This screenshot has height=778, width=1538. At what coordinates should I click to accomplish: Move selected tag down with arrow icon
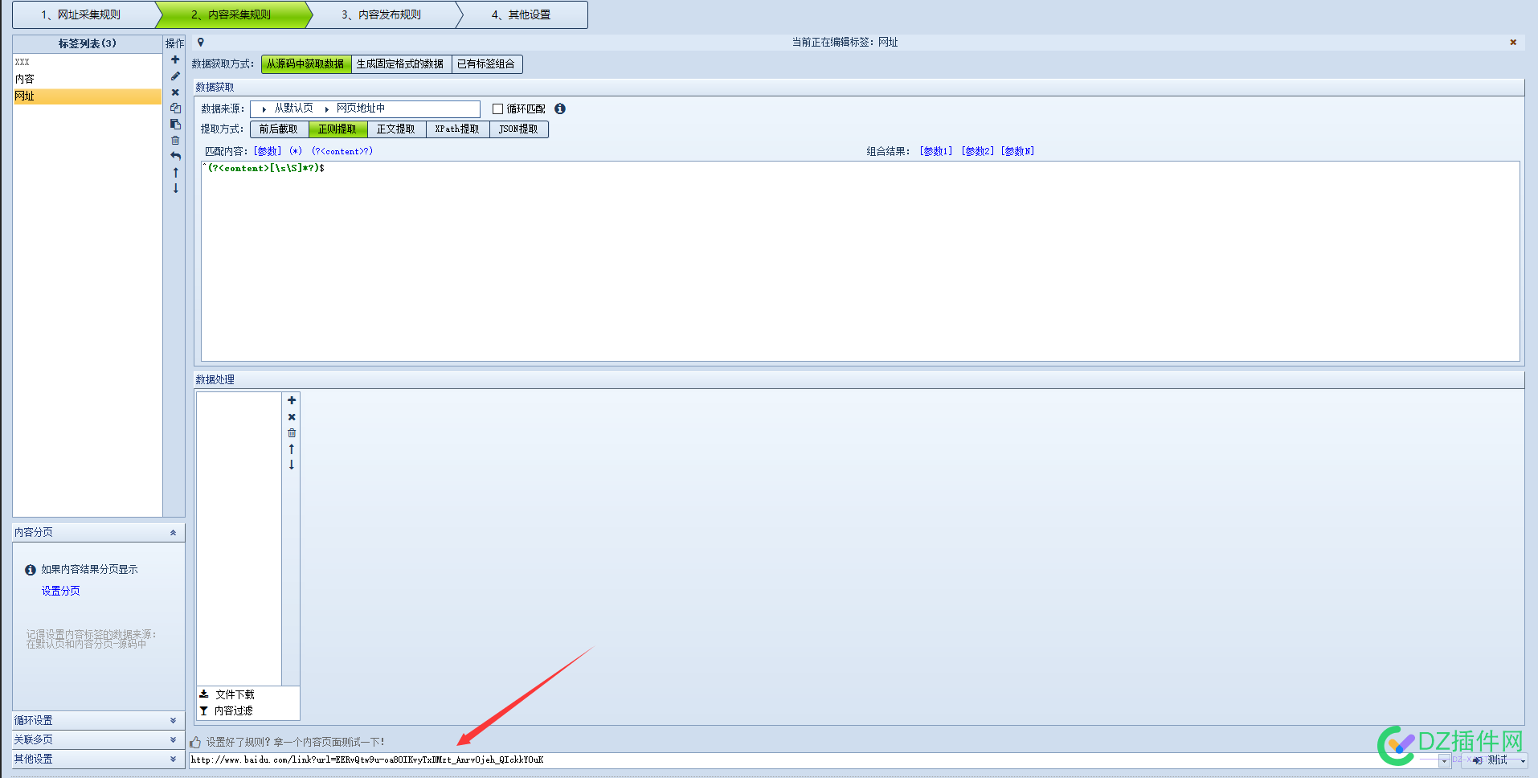tap(175, 188)
